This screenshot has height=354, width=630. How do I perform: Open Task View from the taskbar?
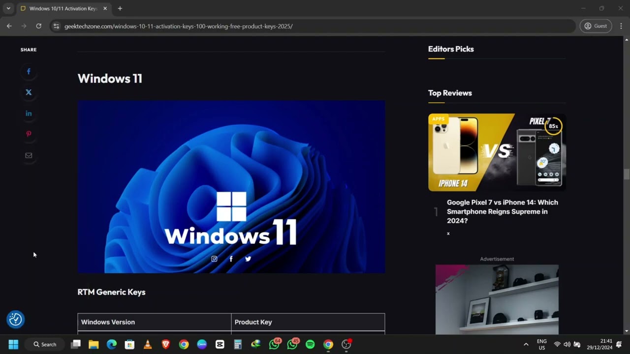(76, 345)
